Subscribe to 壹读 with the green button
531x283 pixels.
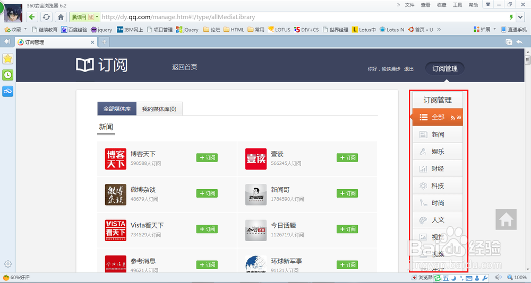(347, 157)
